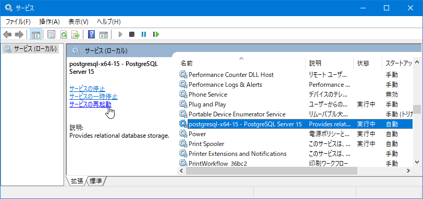Click the vertical scrollbar down arrow

417,162
